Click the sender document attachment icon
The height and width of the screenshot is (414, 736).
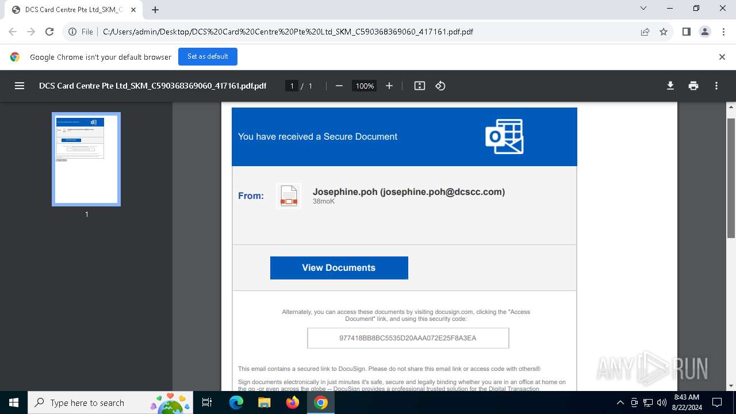289,195
